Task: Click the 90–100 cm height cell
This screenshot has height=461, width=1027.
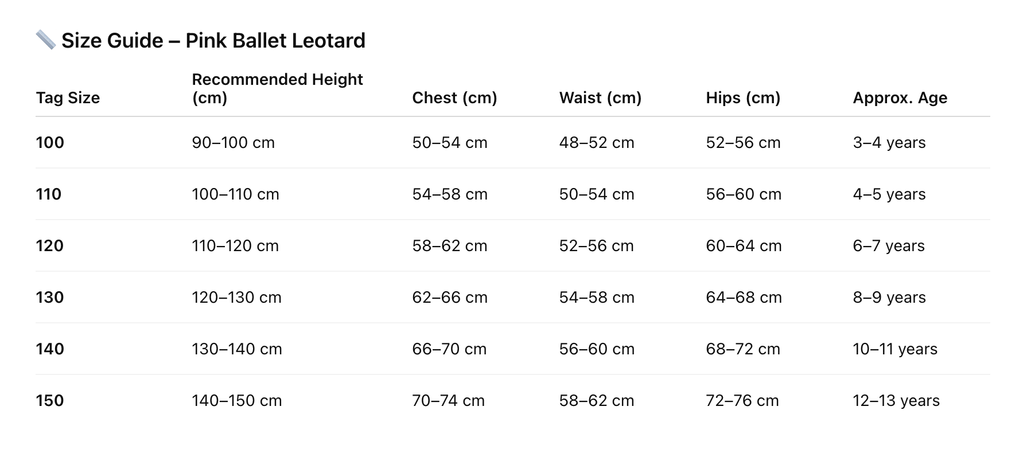Action: point(233,143)
